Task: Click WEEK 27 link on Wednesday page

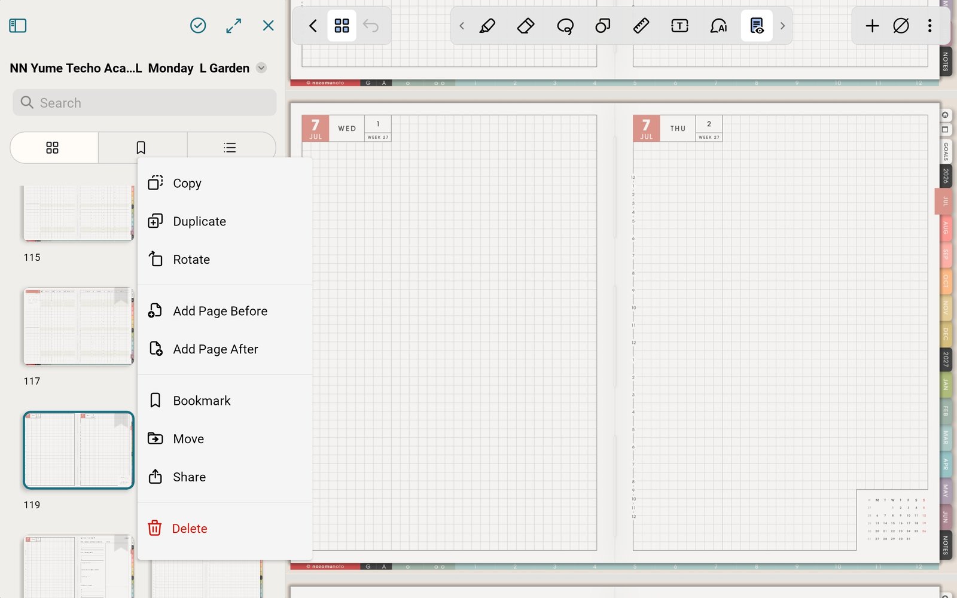Action: click(x=378, y=137)
